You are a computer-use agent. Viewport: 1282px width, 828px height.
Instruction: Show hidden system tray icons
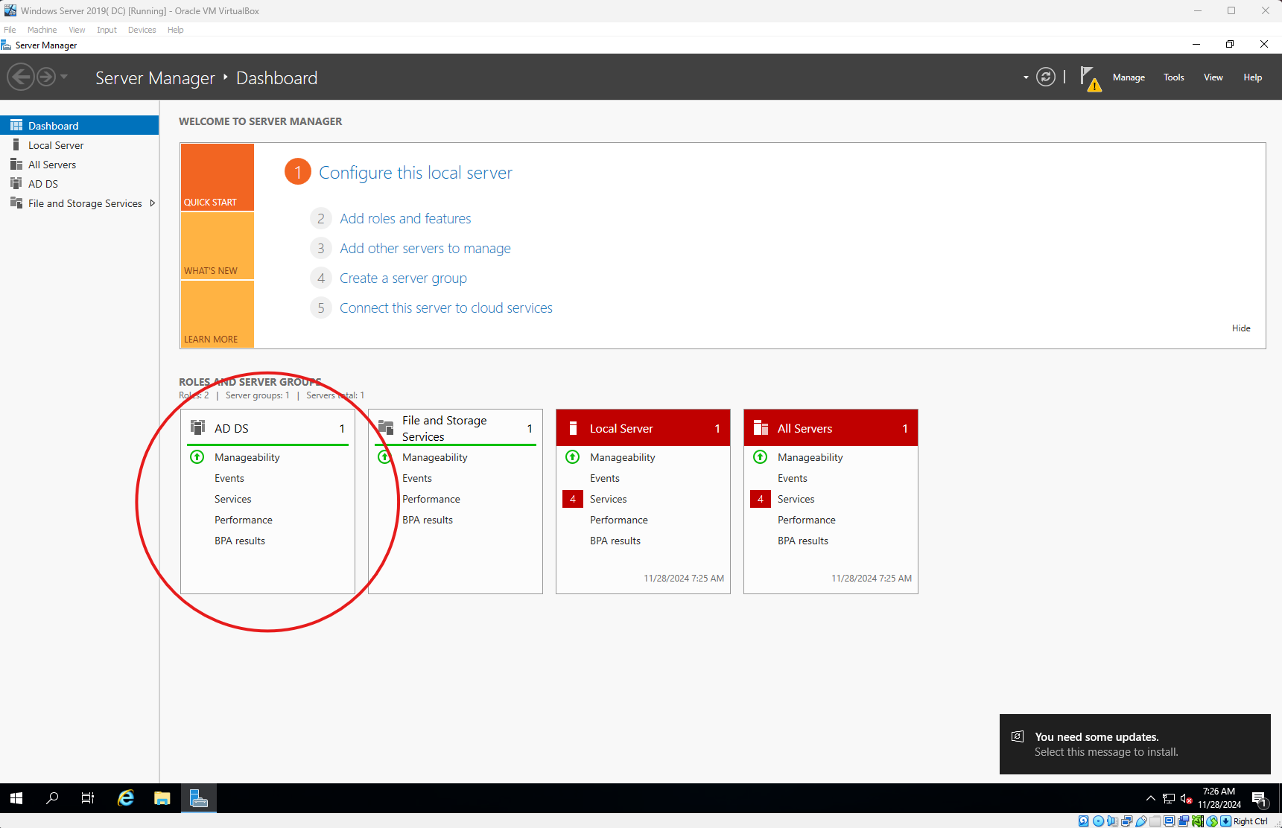(1150, 798)
